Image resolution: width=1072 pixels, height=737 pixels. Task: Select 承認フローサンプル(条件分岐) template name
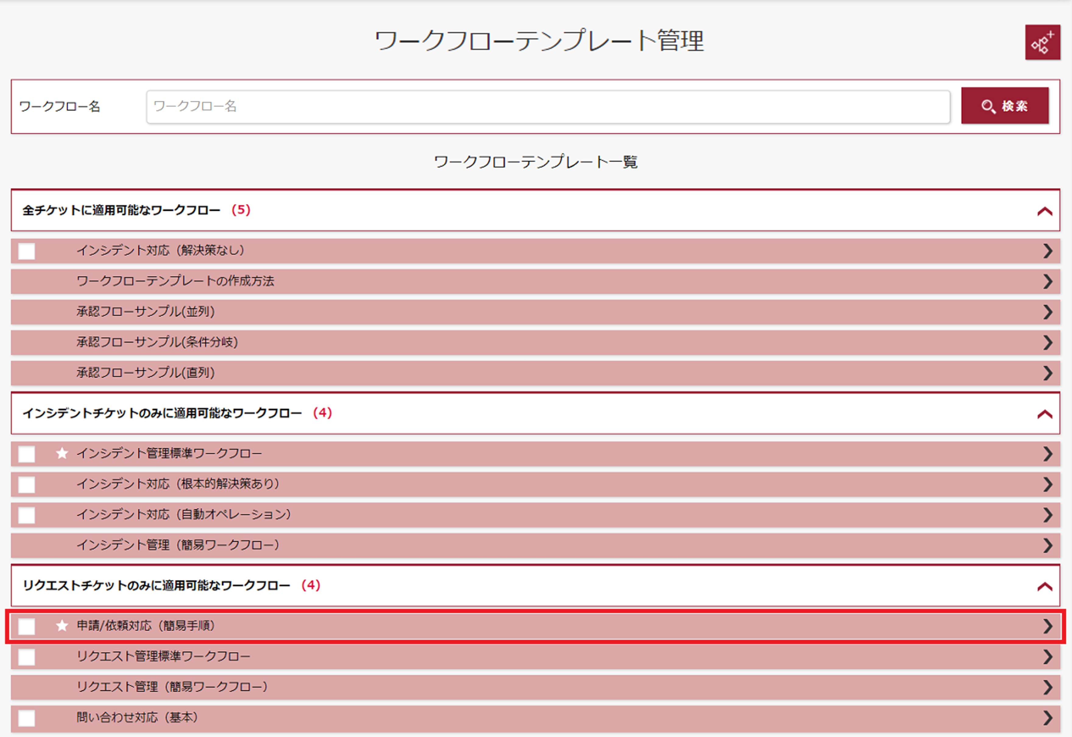157,342
